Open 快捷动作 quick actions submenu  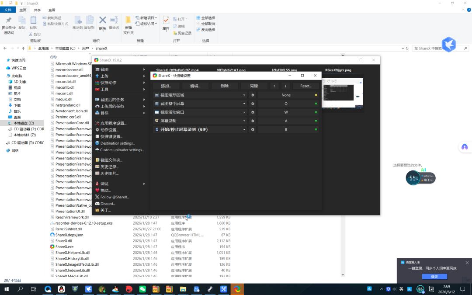coord(120,83)
